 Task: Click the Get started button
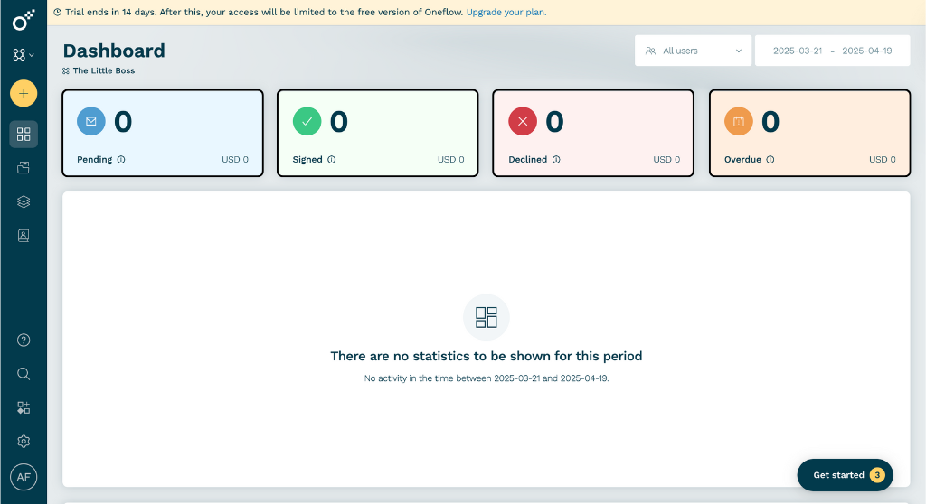pyautogui.click(x=846, y=475)
